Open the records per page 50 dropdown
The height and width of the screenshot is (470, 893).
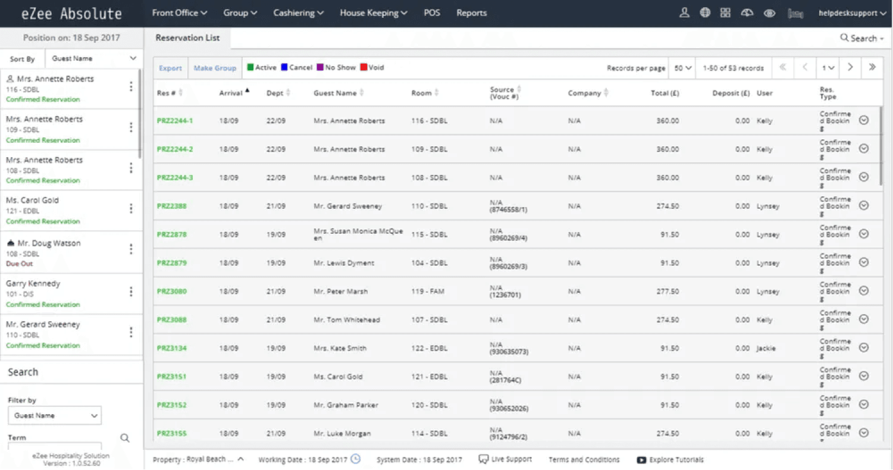coord(682,68)
